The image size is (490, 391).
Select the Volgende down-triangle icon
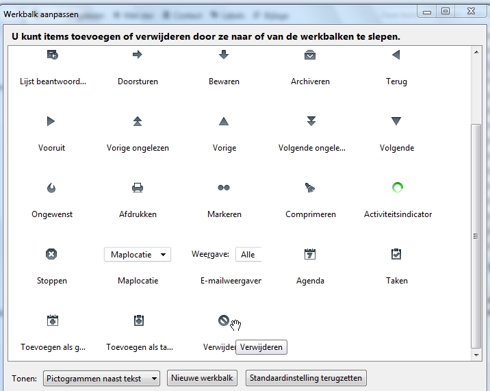[396, 121]
